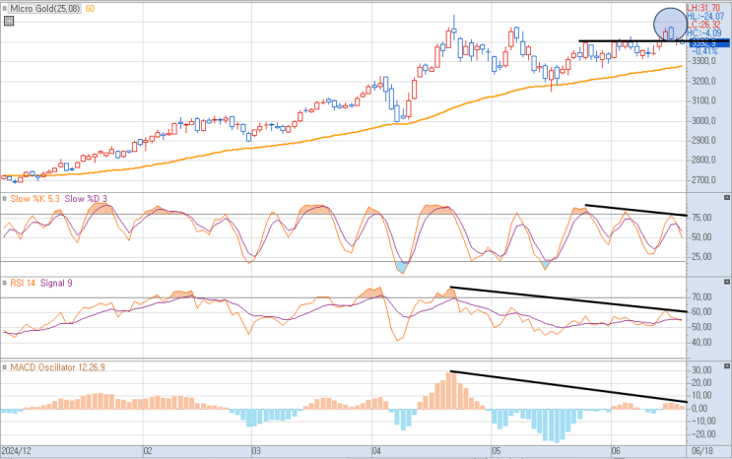
Task: Click the 50,00 level on RSI axis
Action: tap(701, 327)
